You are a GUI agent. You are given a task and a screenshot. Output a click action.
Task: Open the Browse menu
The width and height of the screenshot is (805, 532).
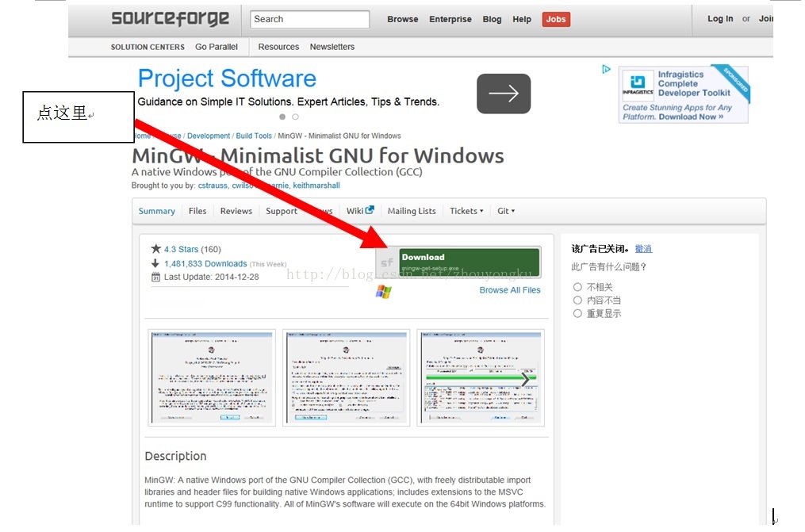[403, 19]
